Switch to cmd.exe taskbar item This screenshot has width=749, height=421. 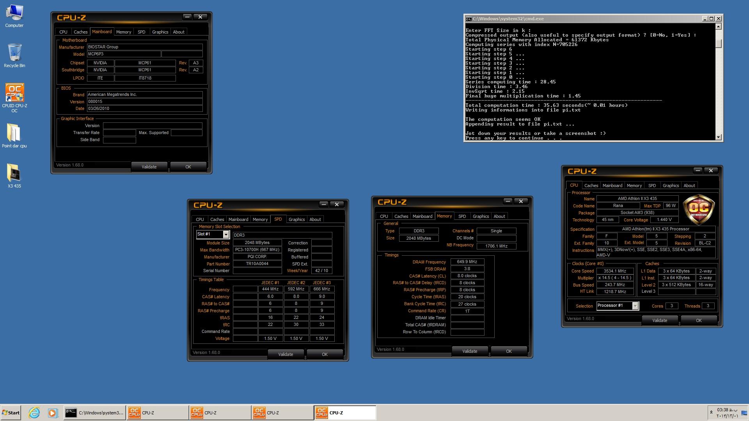[94, 413]
